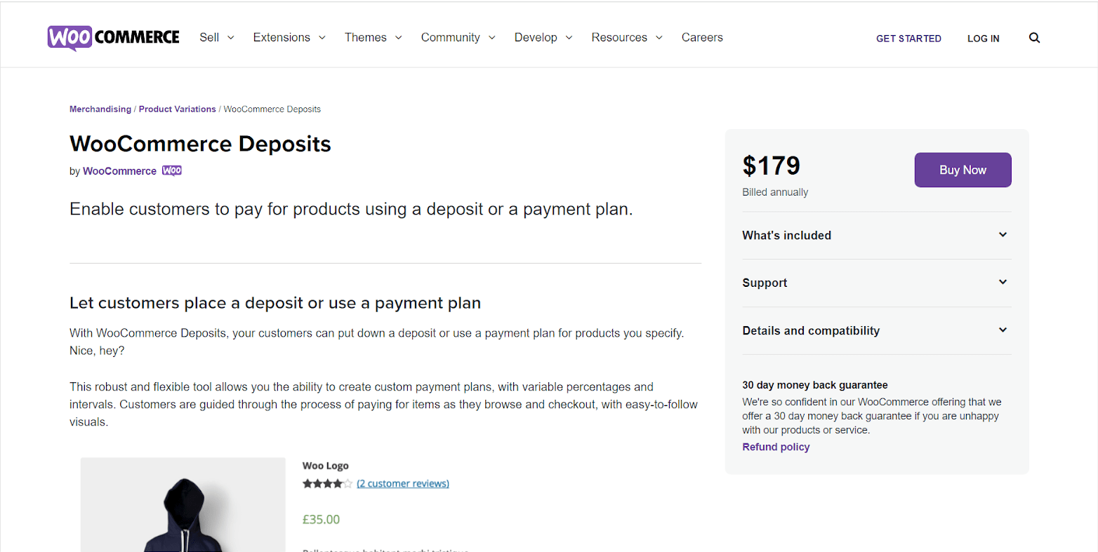Open the Develop menu
This screenshot has width=1098, height=552.
[x=543, y=37]
